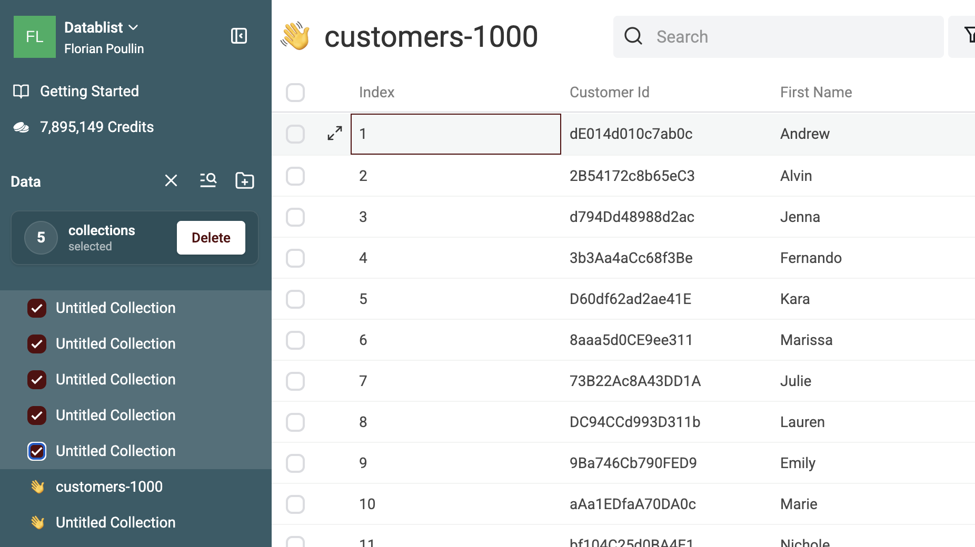Select the row 4 Fernando checkbox

point(295,258)
